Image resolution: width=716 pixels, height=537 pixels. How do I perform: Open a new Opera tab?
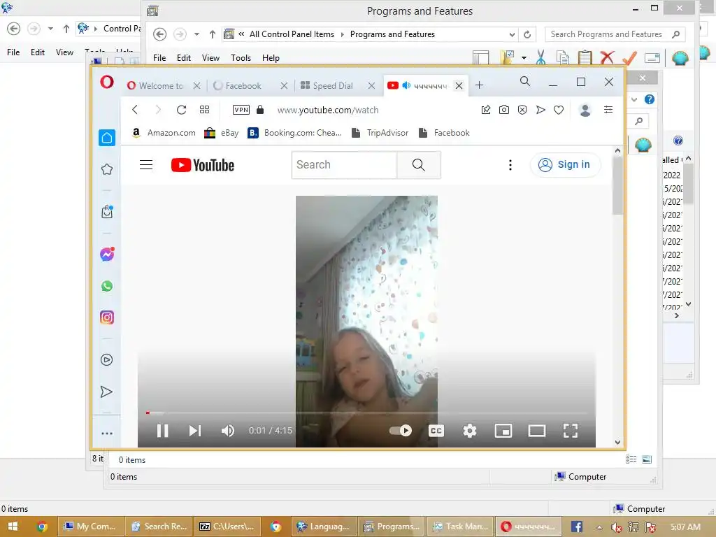pyautogui.click(x=479, y=85)
